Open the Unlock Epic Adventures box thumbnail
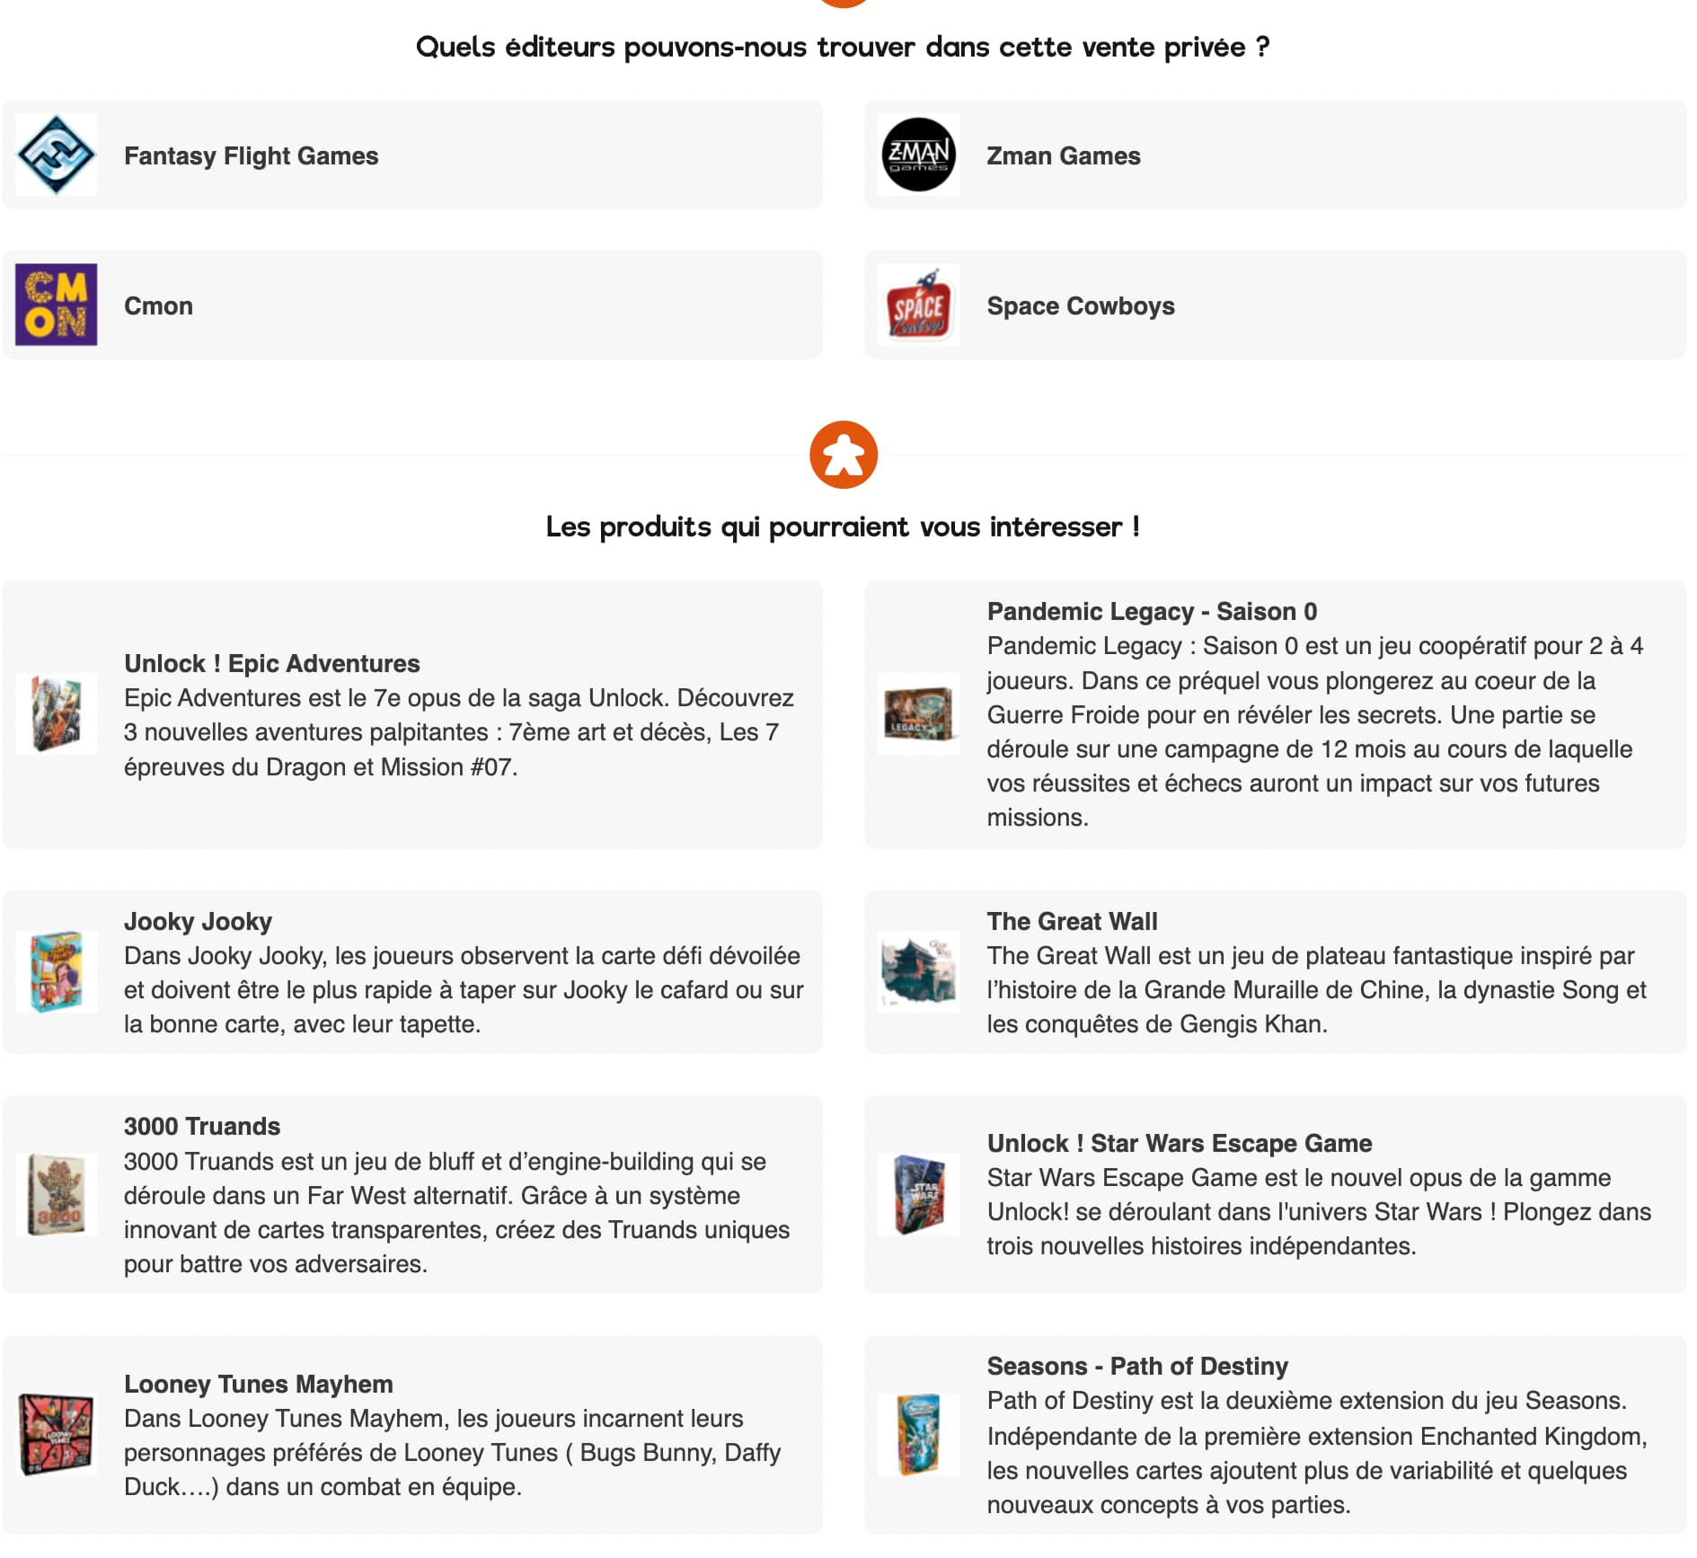Screen dimensions: 1697x1558 (57, 714)
